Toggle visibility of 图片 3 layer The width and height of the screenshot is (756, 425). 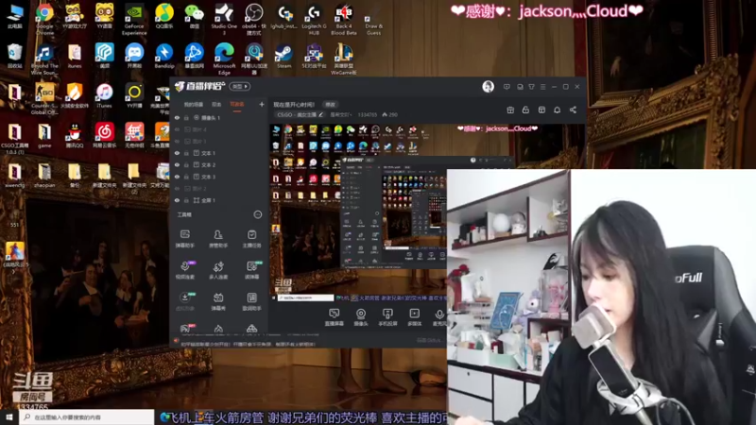pyautogui.click(x=177, y=141)
